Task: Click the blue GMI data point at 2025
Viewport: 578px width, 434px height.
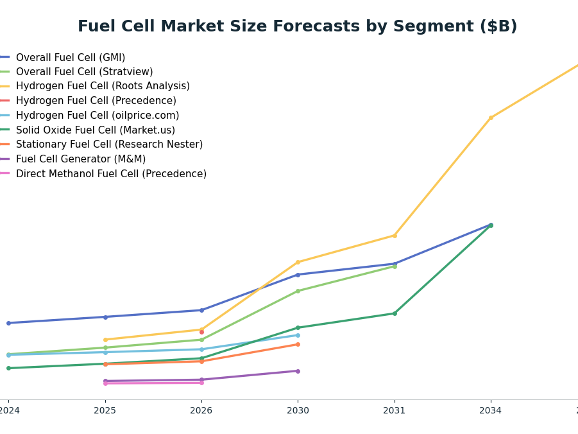Action: 105,317
